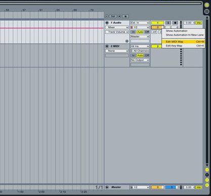Click the ms delay unit on Master
Image resolution: width=211 pixels, height=196 pixels.
click(199, 187)
